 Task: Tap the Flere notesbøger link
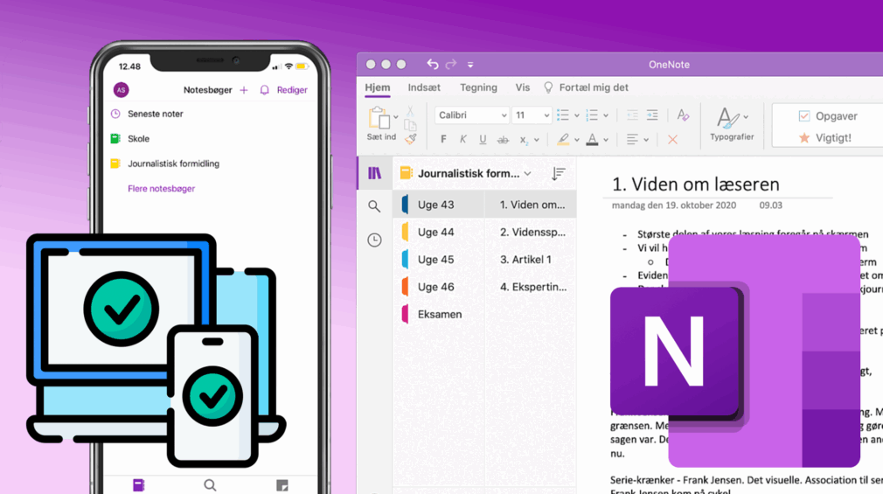point(161,189)
